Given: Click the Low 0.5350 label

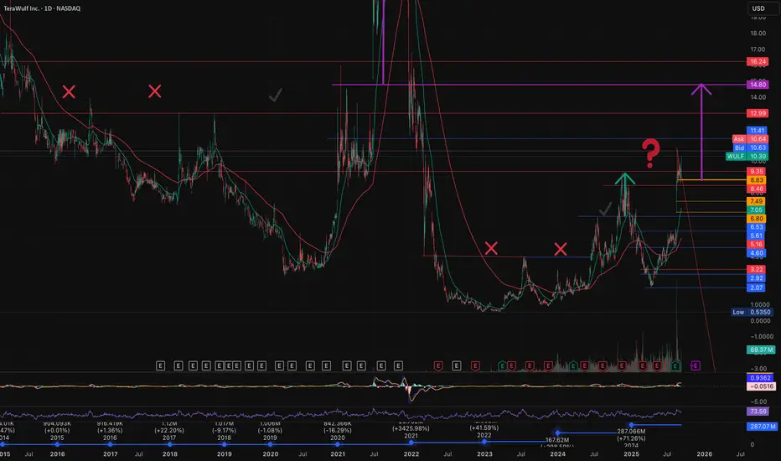Looking at the screenshot, I should click(x=750, y=312).
